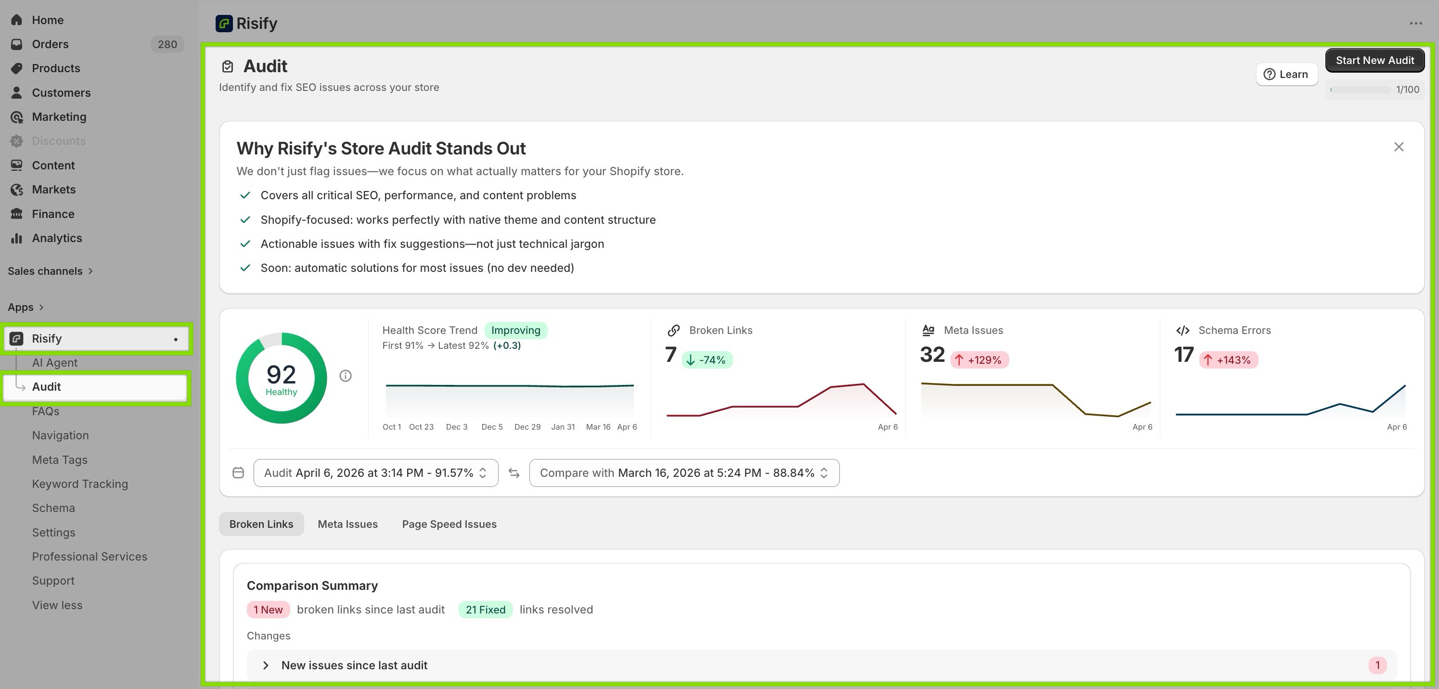1439x689 pixels.
Task: Expand New issues since last audit
Action: pyautogui.click(x=821, y=665)
